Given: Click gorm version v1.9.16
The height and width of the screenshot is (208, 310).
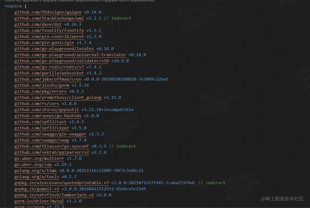Looking at the screenshot, I should click(x=80, y=86).
